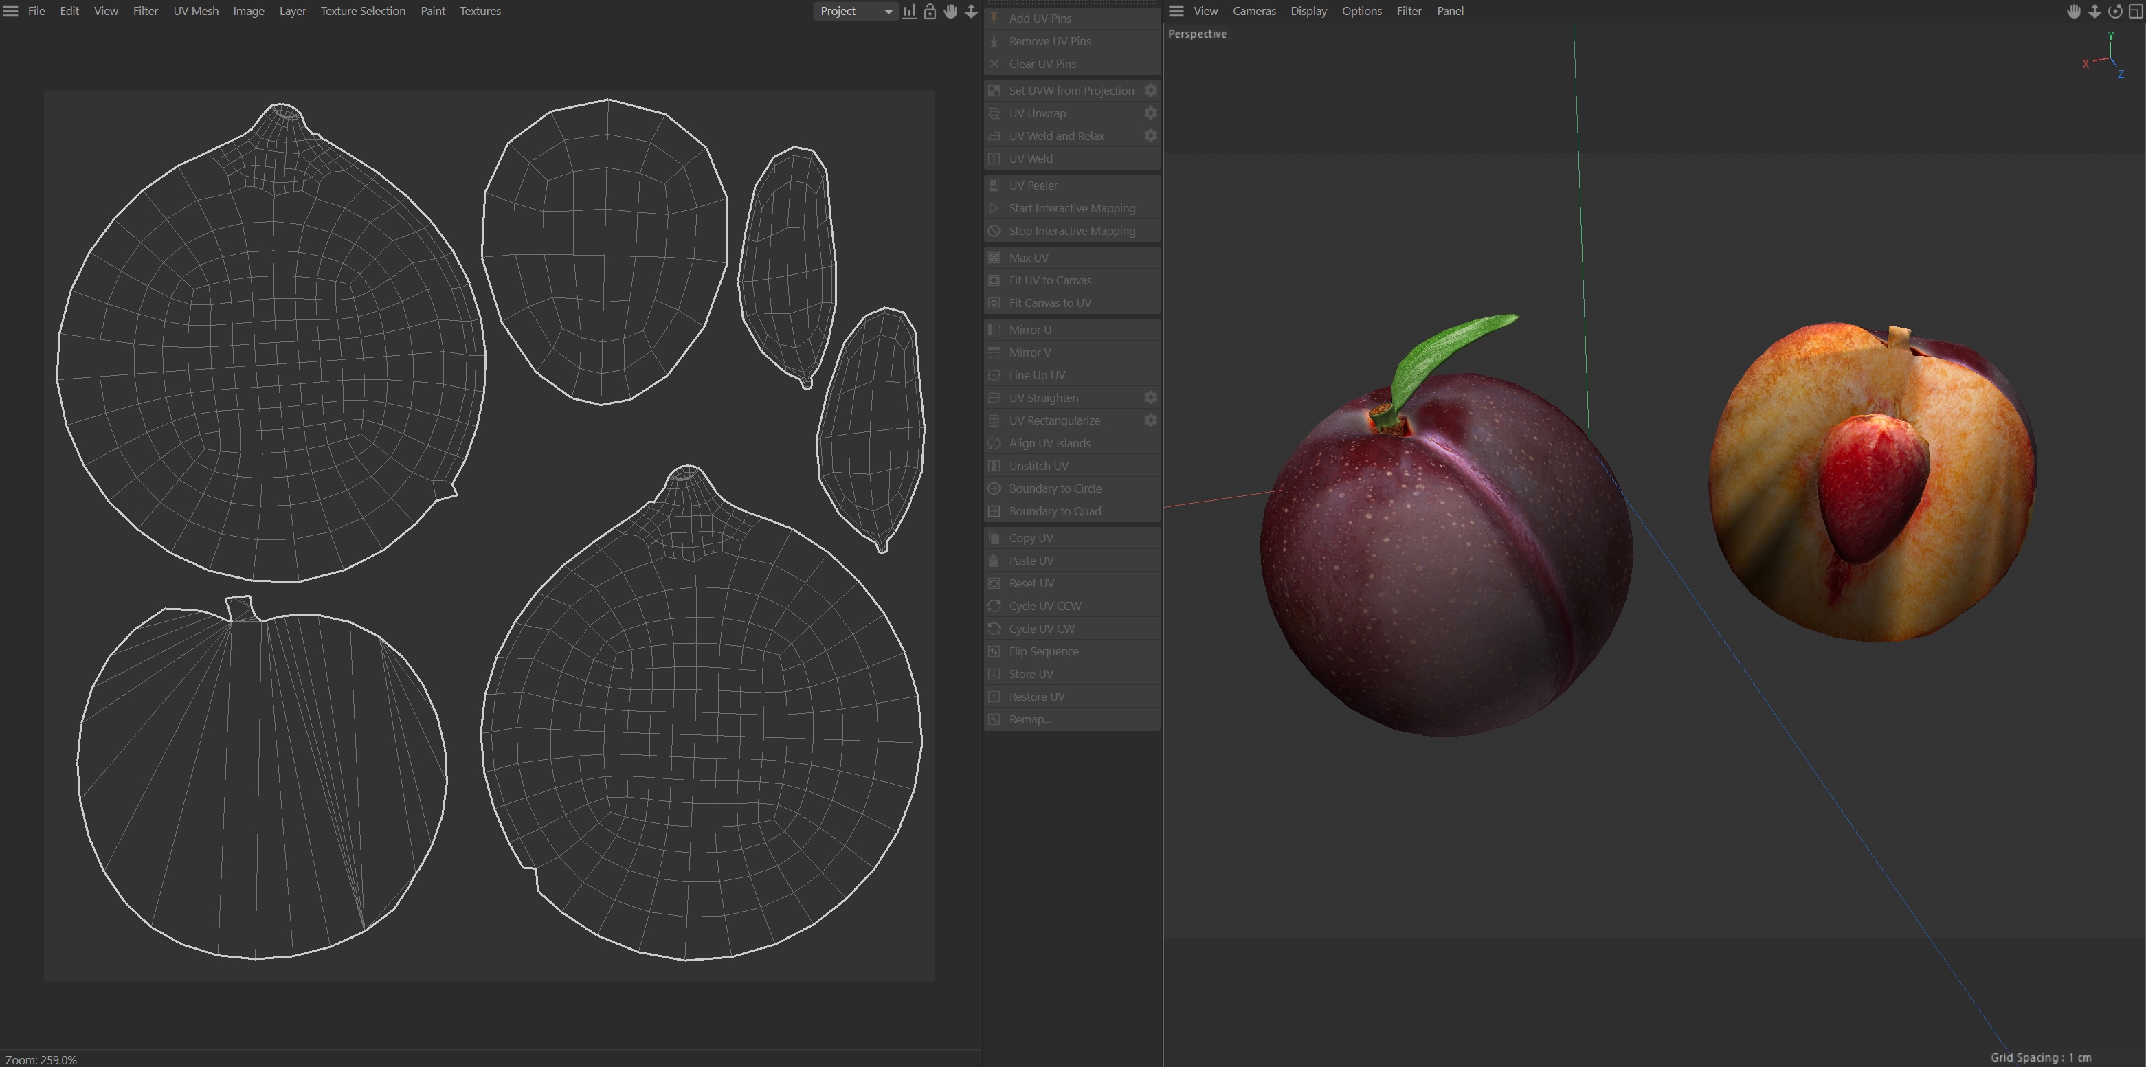Open Set UVW from Projection settings gear

click(x=1150, y=90)
